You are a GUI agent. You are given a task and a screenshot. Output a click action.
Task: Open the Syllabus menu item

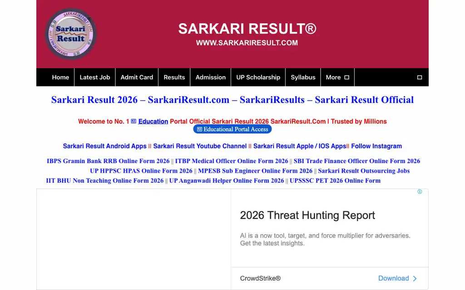(303, 77)
